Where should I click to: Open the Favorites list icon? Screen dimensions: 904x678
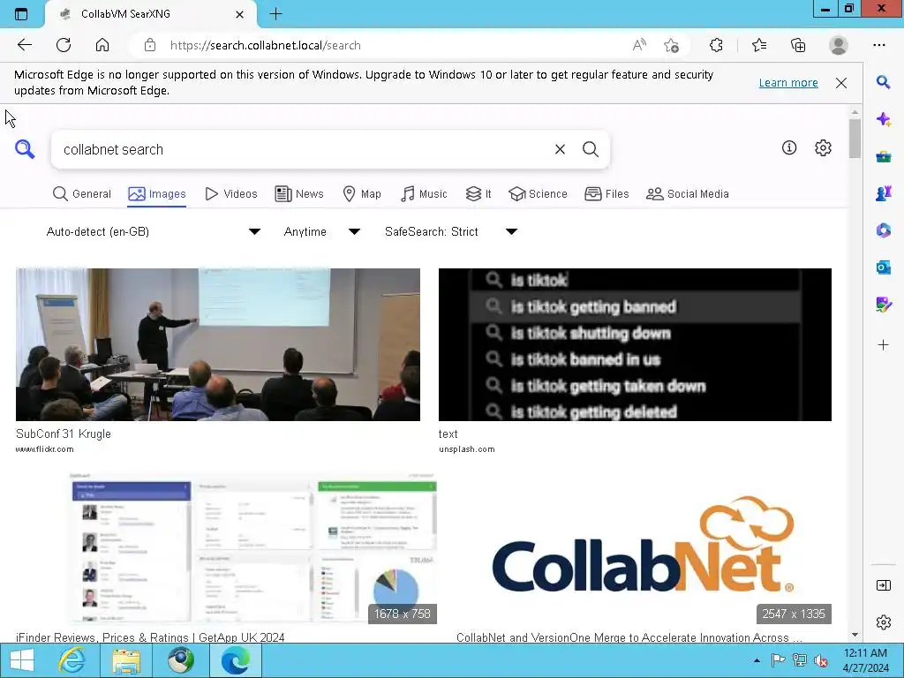pyautogui.click(x=759, y=45)
